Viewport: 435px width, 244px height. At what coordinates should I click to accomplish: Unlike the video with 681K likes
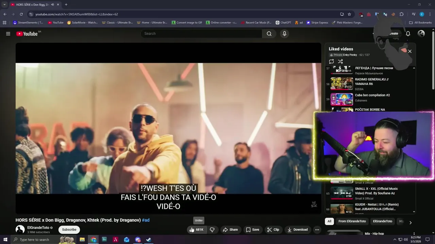pos(197,230)
